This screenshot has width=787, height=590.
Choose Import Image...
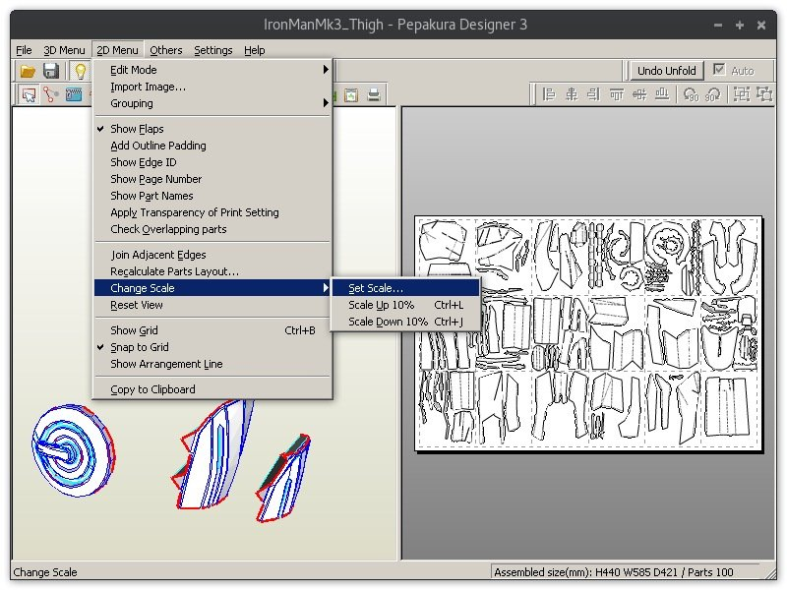tap(212, 87)
